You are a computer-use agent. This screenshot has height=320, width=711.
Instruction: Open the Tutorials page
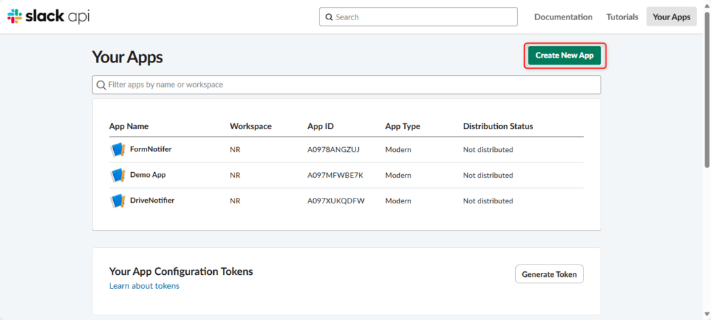[623, 17]
